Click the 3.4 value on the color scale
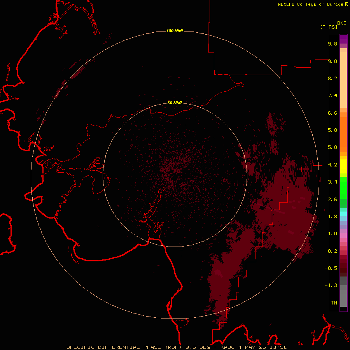The height and width of the screenshot is (350, 350). pyautogui.click(x=332, y=182)
